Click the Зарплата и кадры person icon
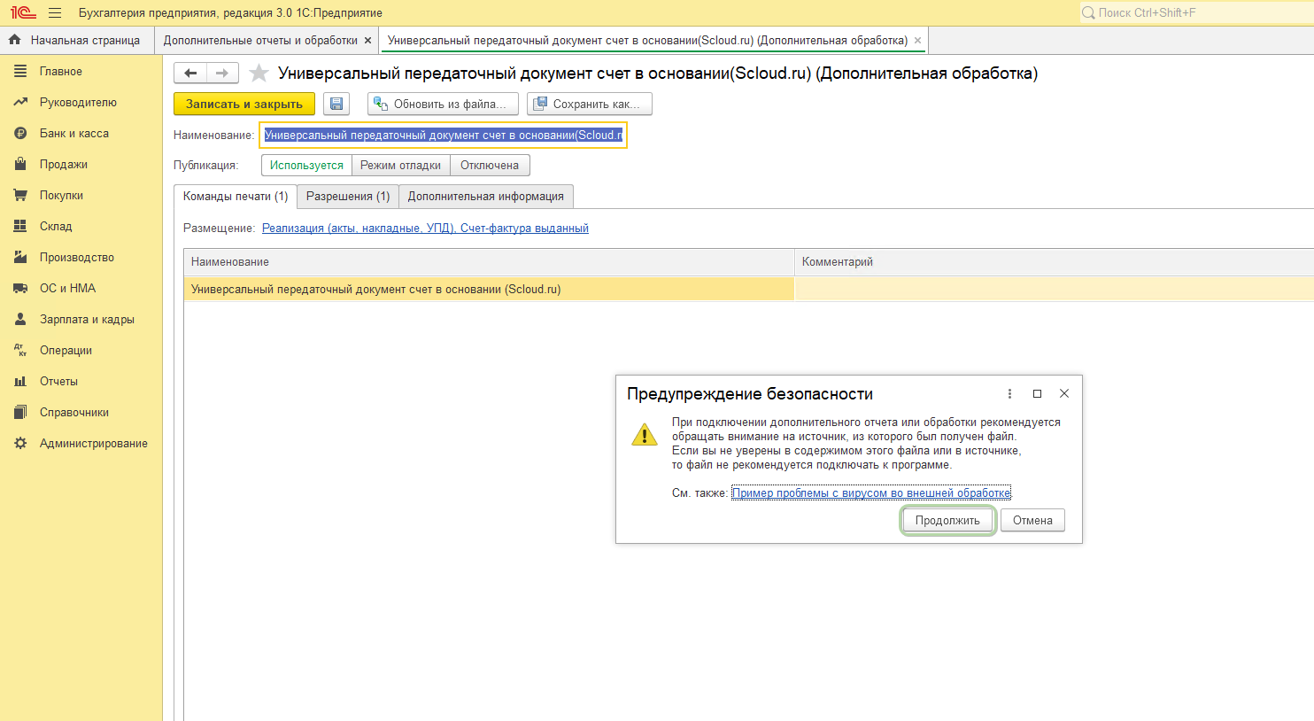This screenshot has height=721, width=1314. (20, 319)
